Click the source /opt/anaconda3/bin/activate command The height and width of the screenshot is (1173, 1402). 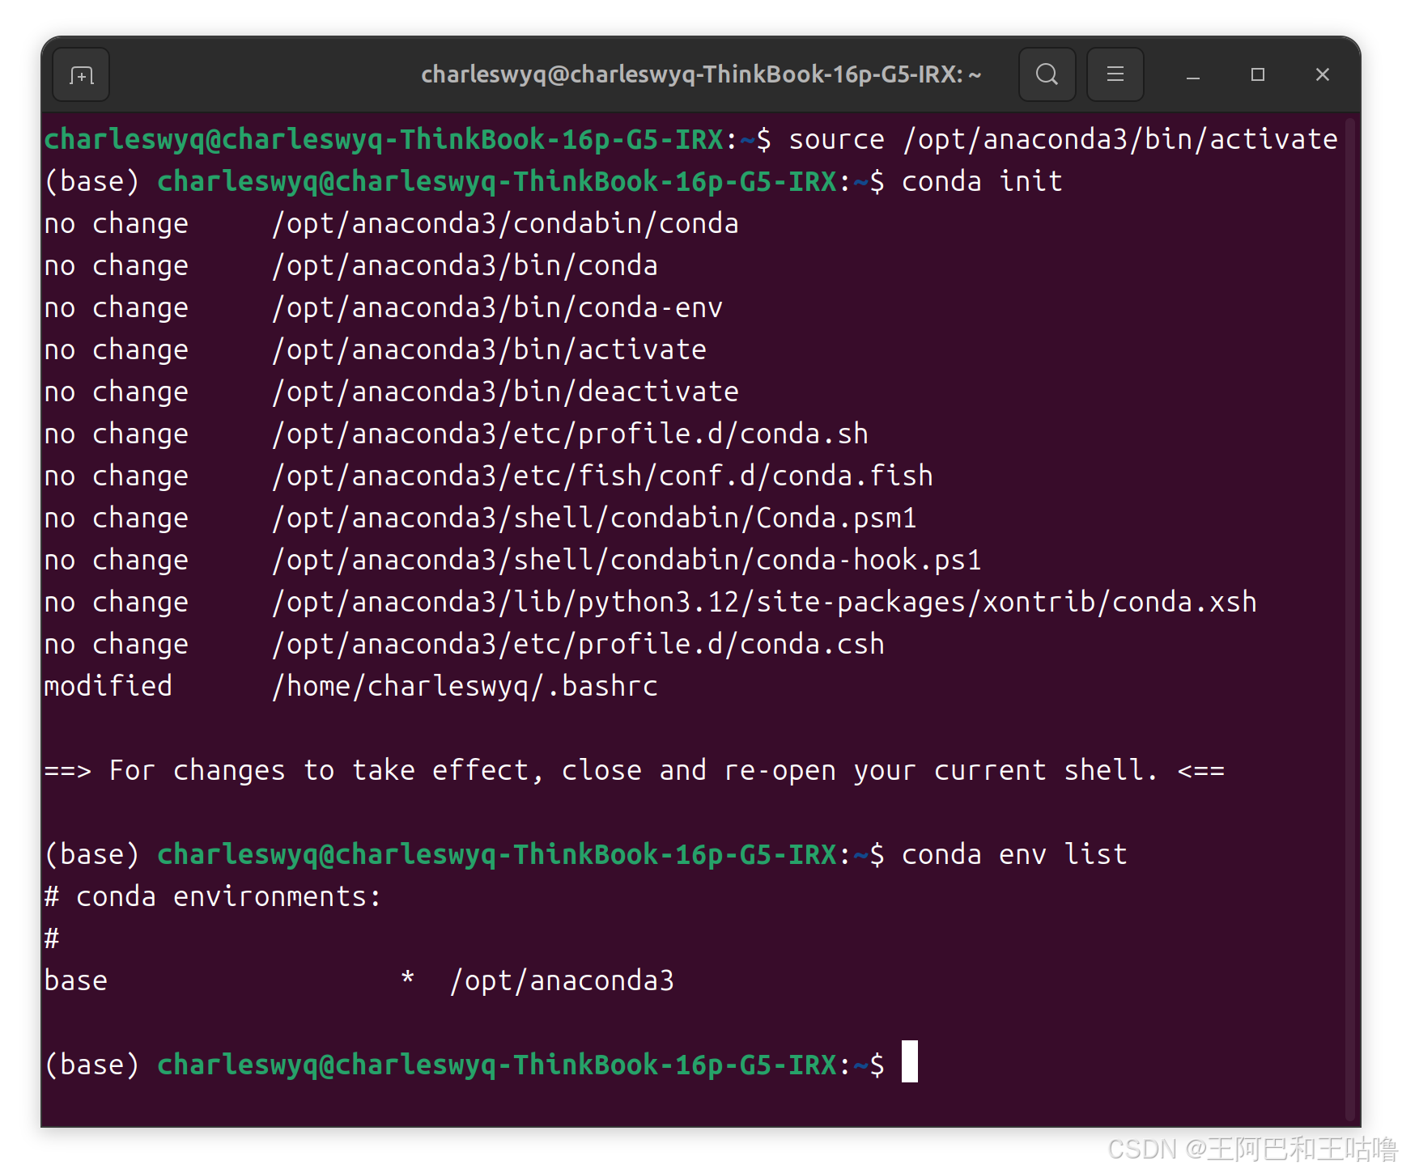point(1060,138)
